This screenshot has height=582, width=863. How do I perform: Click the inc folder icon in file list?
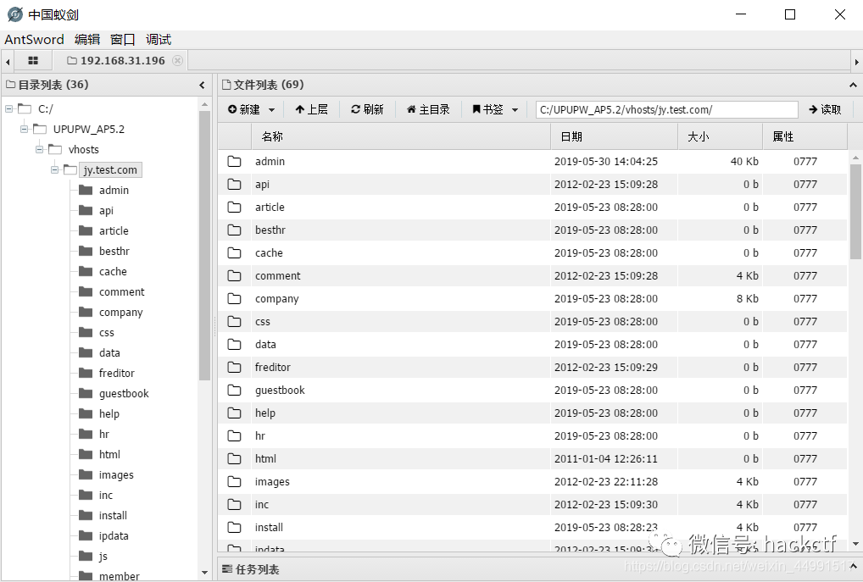tap(235, 504)
